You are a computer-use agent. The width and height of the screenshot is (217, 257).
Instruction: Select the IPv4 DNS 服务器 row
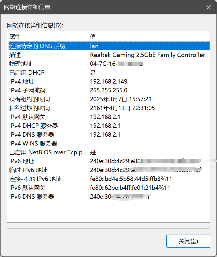coord(32,135)
